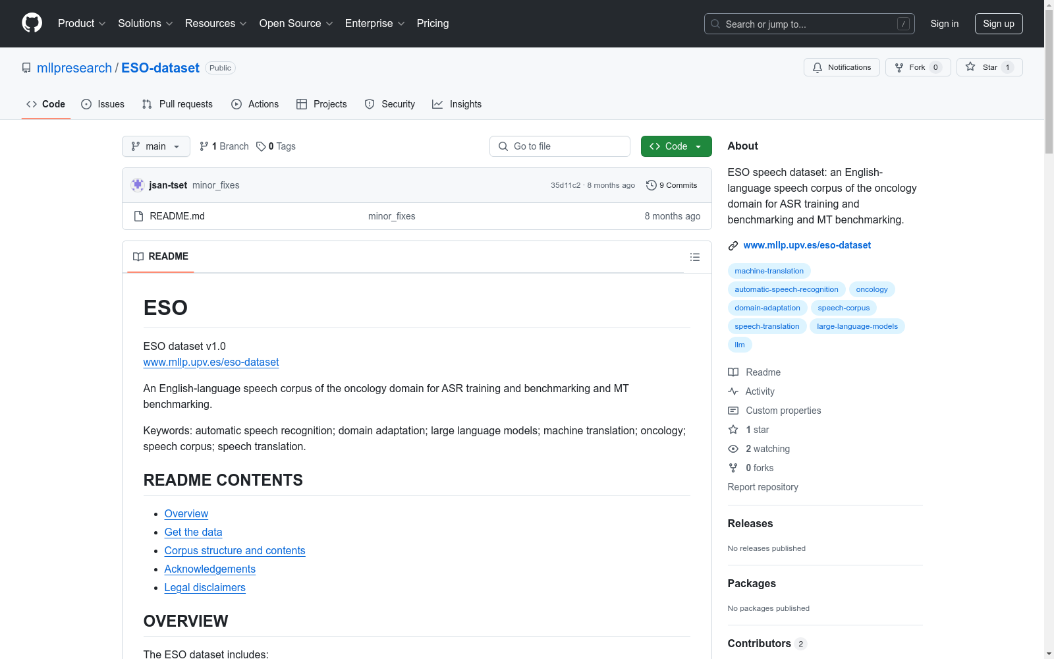Expand the Solutions menu
Viewport: 1054px width, 659px height.
pyautogui.click(x=146, y=24)
